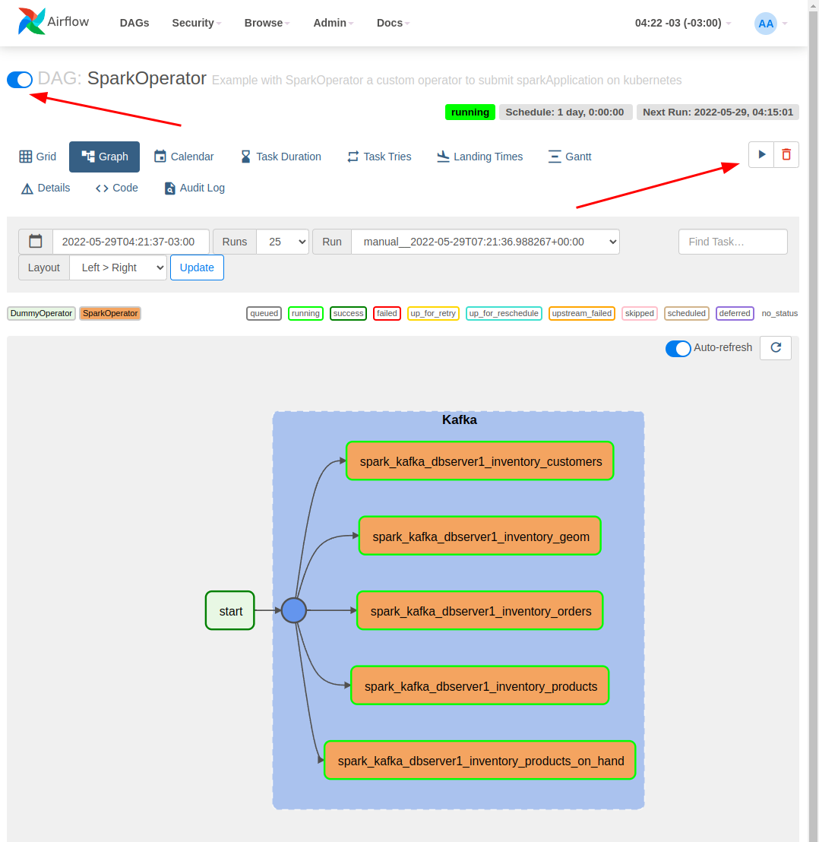Click the up_for_retry state legend
819x842 pixels.
[433, 314]
